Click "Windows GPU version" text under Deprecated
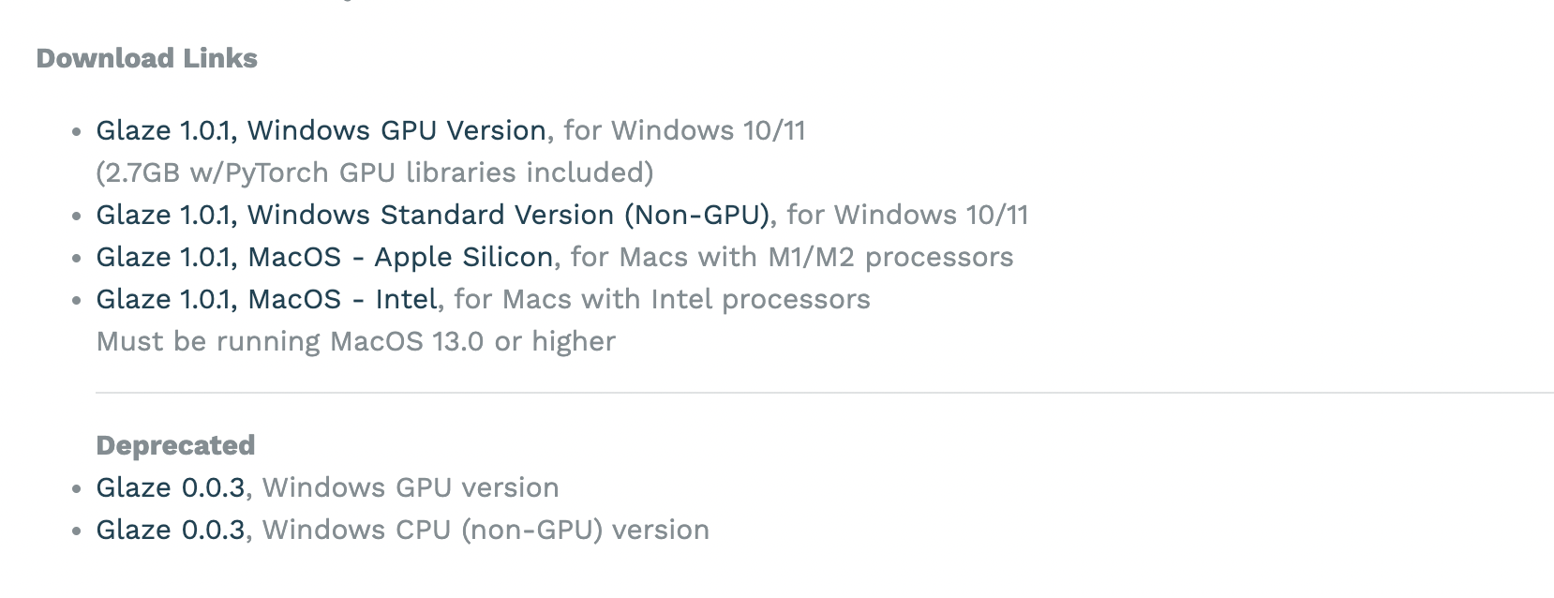This screenshot has width=1554, height=598. pyautogui.click(x=411, y=487)
